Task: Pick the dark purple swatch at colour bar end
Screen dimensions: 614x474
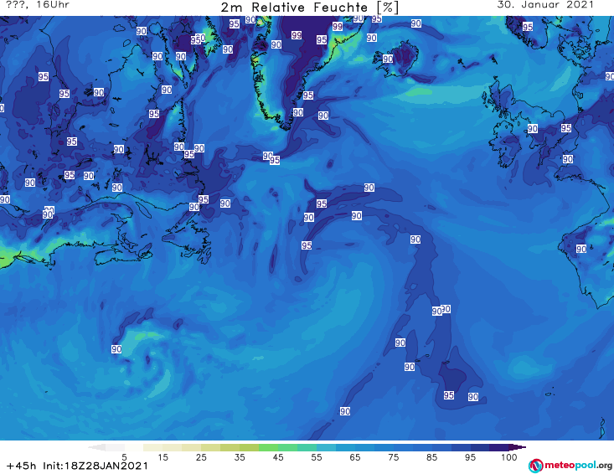Action: coord(517,447)
